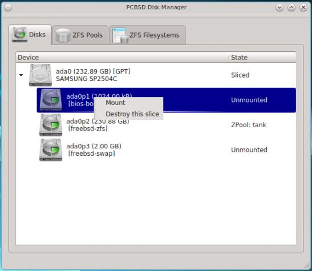Click the ada0p3 swap partition icon
The height and width of the screenshot is (271, 312).
tap(51, 149)
